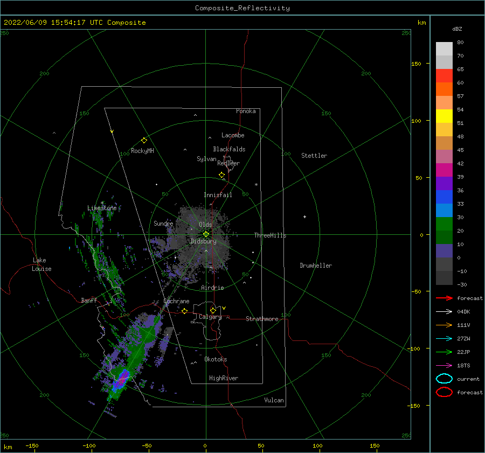Click the Sylvan label

coord(206,159)
